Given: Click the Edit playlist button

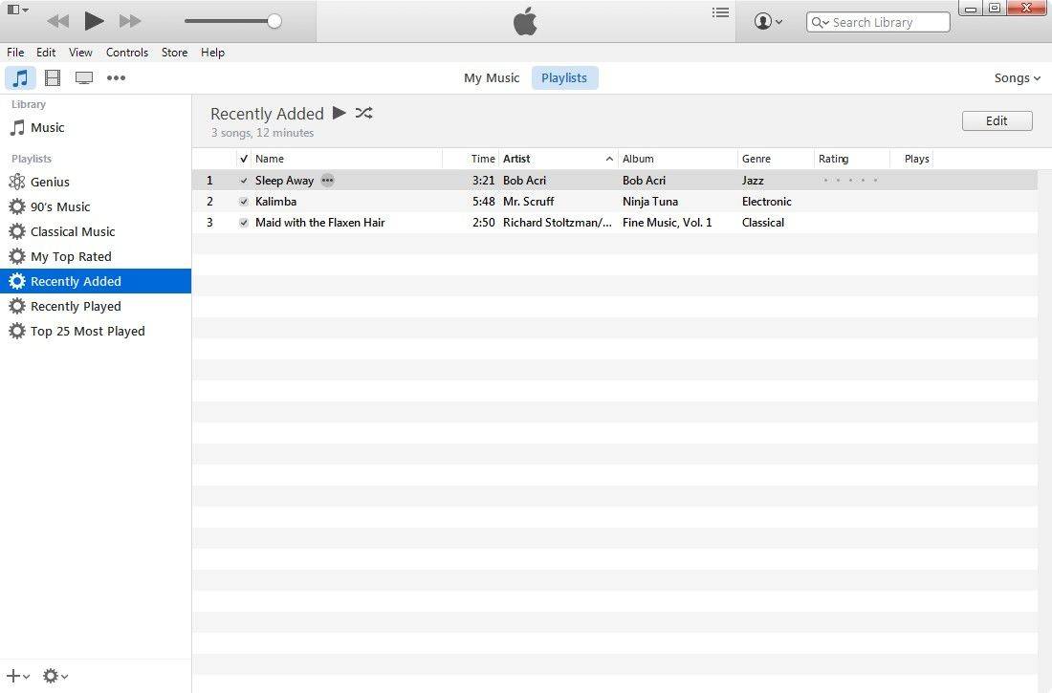Looking at the screenshot, I should [x=997, y=120].
